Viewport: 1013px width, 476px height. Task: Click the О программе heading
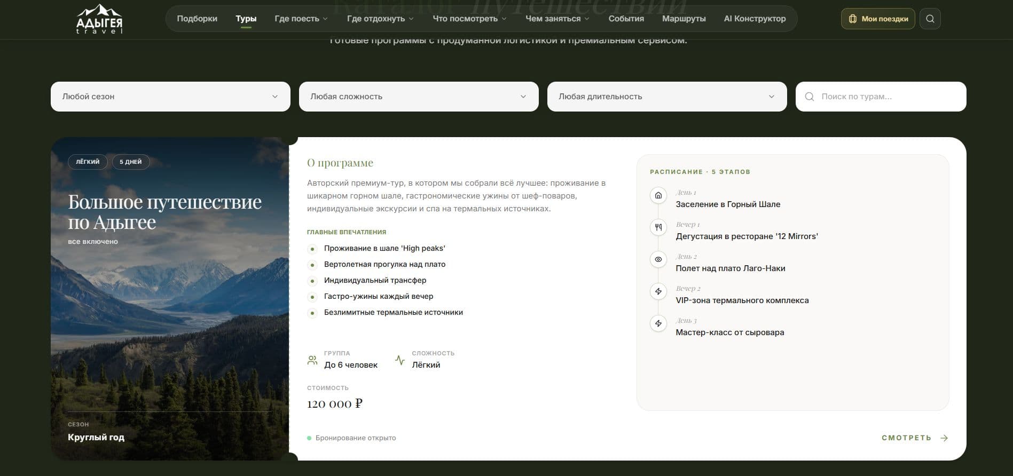click(340, 163)
